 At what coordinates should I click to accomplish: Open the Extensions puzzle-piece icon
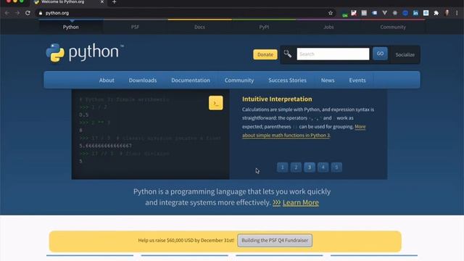click(x=436, y=13)
